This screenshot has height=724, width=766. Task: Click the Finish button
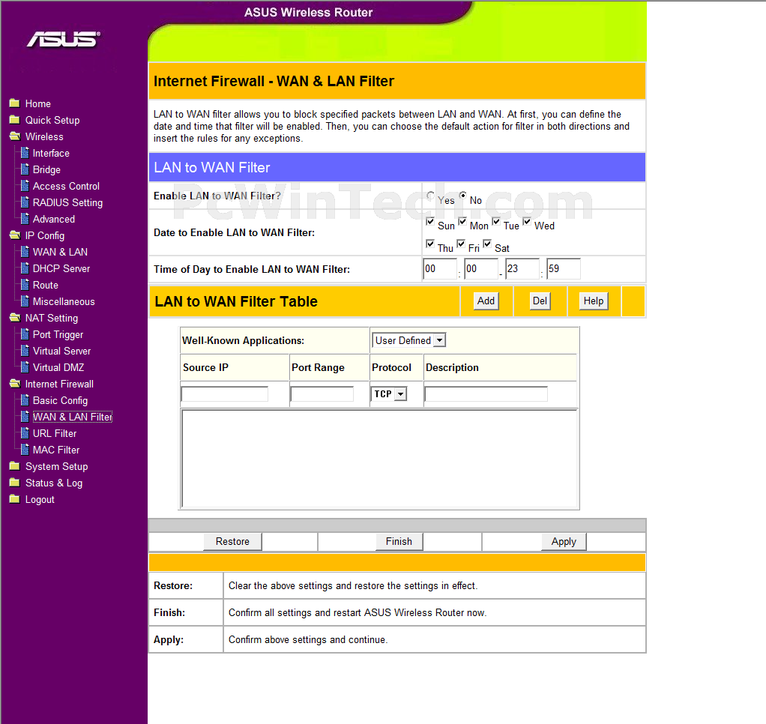pos(399,541)
